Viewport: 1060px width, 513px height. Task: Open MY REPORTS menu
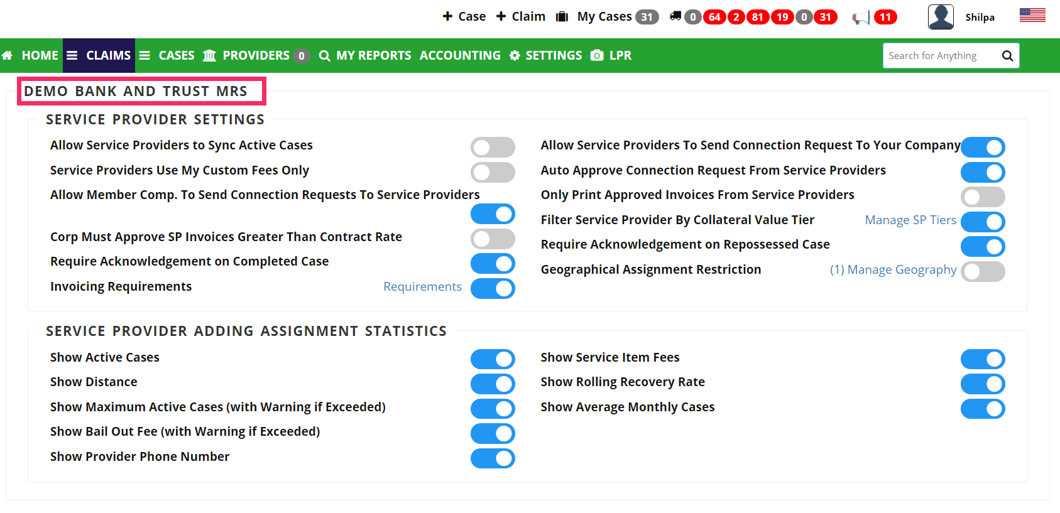(x=373, y=56)
